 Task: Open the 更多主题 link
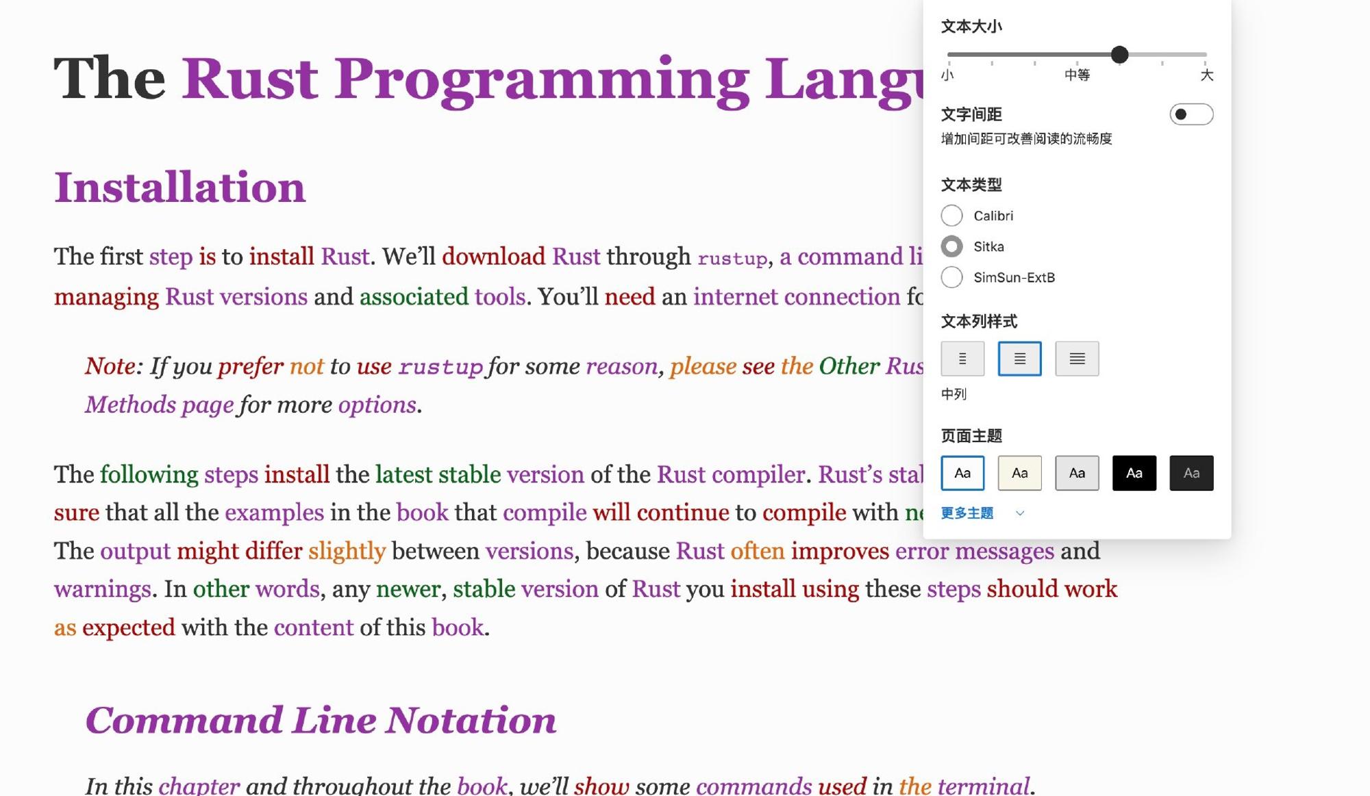(x=967, y=513)
